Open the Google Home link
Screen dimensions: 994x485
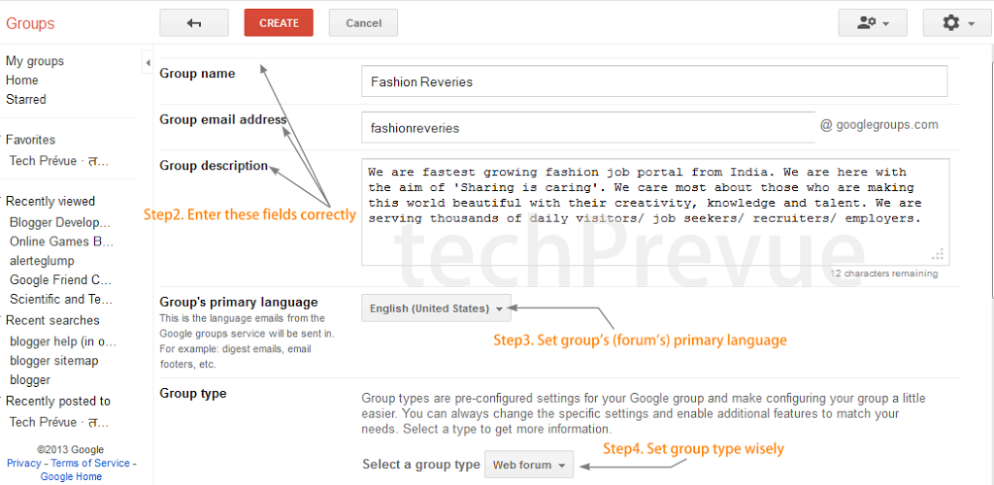(71, 477)
